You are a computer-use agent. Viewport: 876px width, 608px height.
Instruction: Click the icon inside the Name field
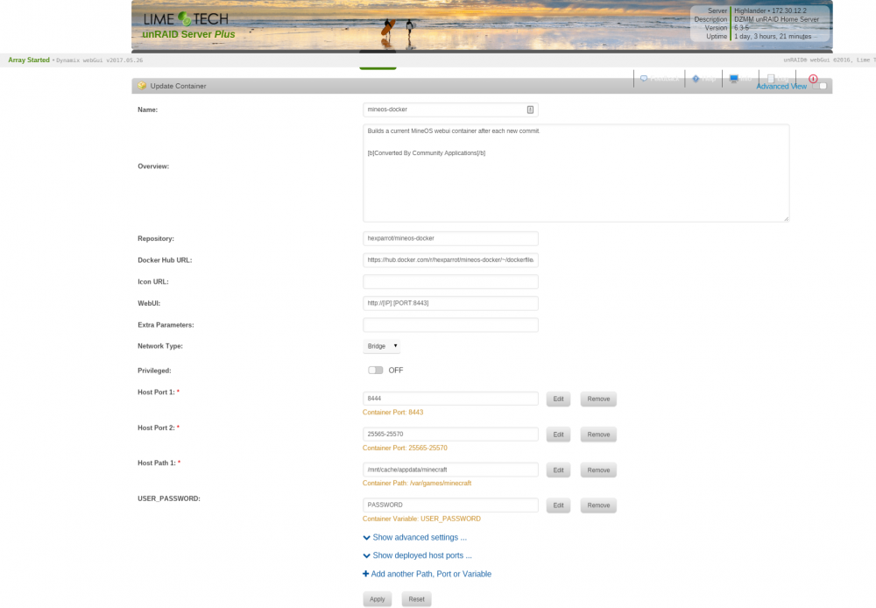pyautogui.click(x=530, y=110)
